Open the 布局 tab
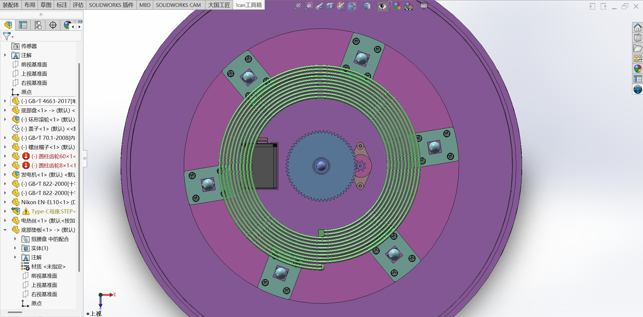Viewport: 643px width, 317px height. tap(30, 5)
